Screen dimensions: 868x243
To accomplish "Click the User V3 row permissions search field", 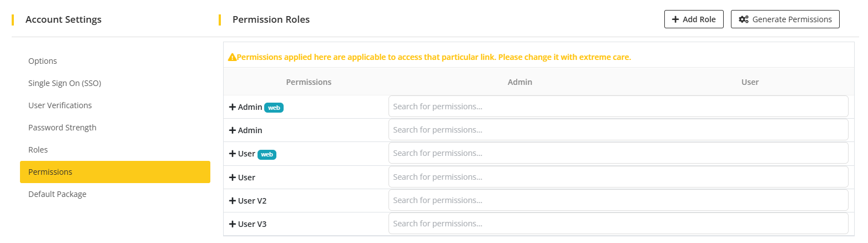I will [618, 224].
